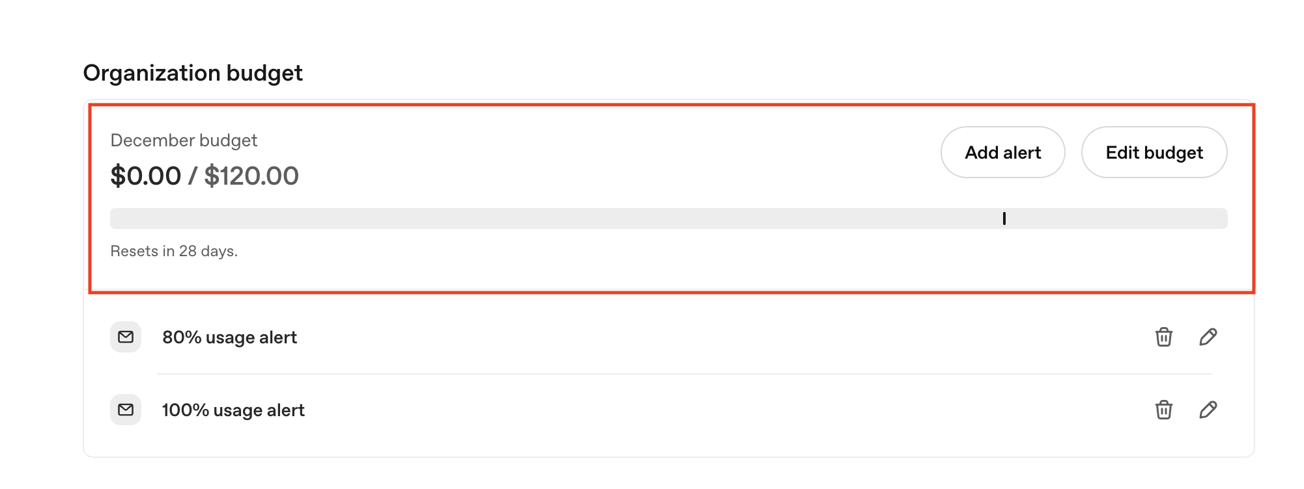
Task: Select the 100% usage alert label
Action: pyautogui.click(x=233, y=410)
